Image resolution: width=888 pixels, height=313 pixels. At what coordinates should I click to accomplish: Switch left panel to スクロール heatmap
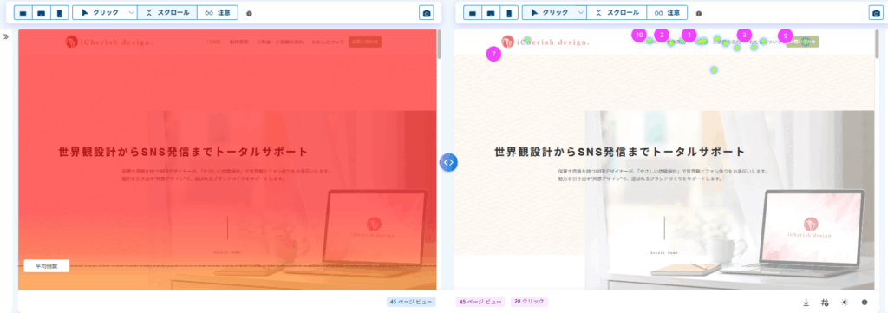point(167,12)
